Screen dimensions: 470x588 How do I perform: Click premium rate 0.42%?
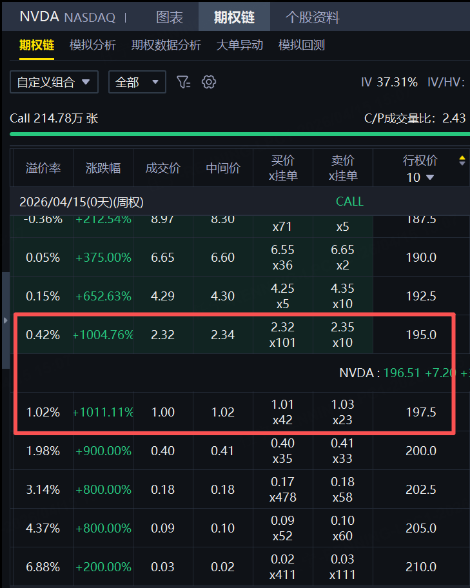[x=43, y=335]
